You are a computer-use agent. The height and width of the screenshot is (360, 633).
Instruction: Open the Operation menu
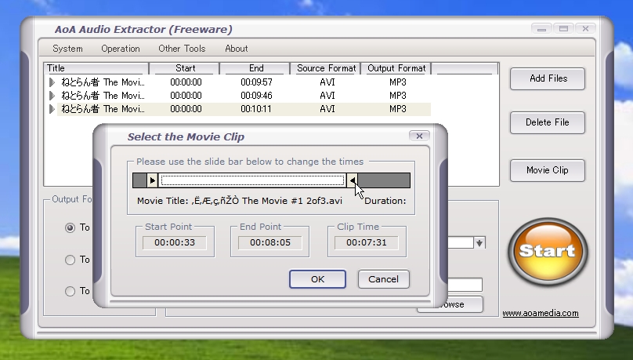[121, 49]
